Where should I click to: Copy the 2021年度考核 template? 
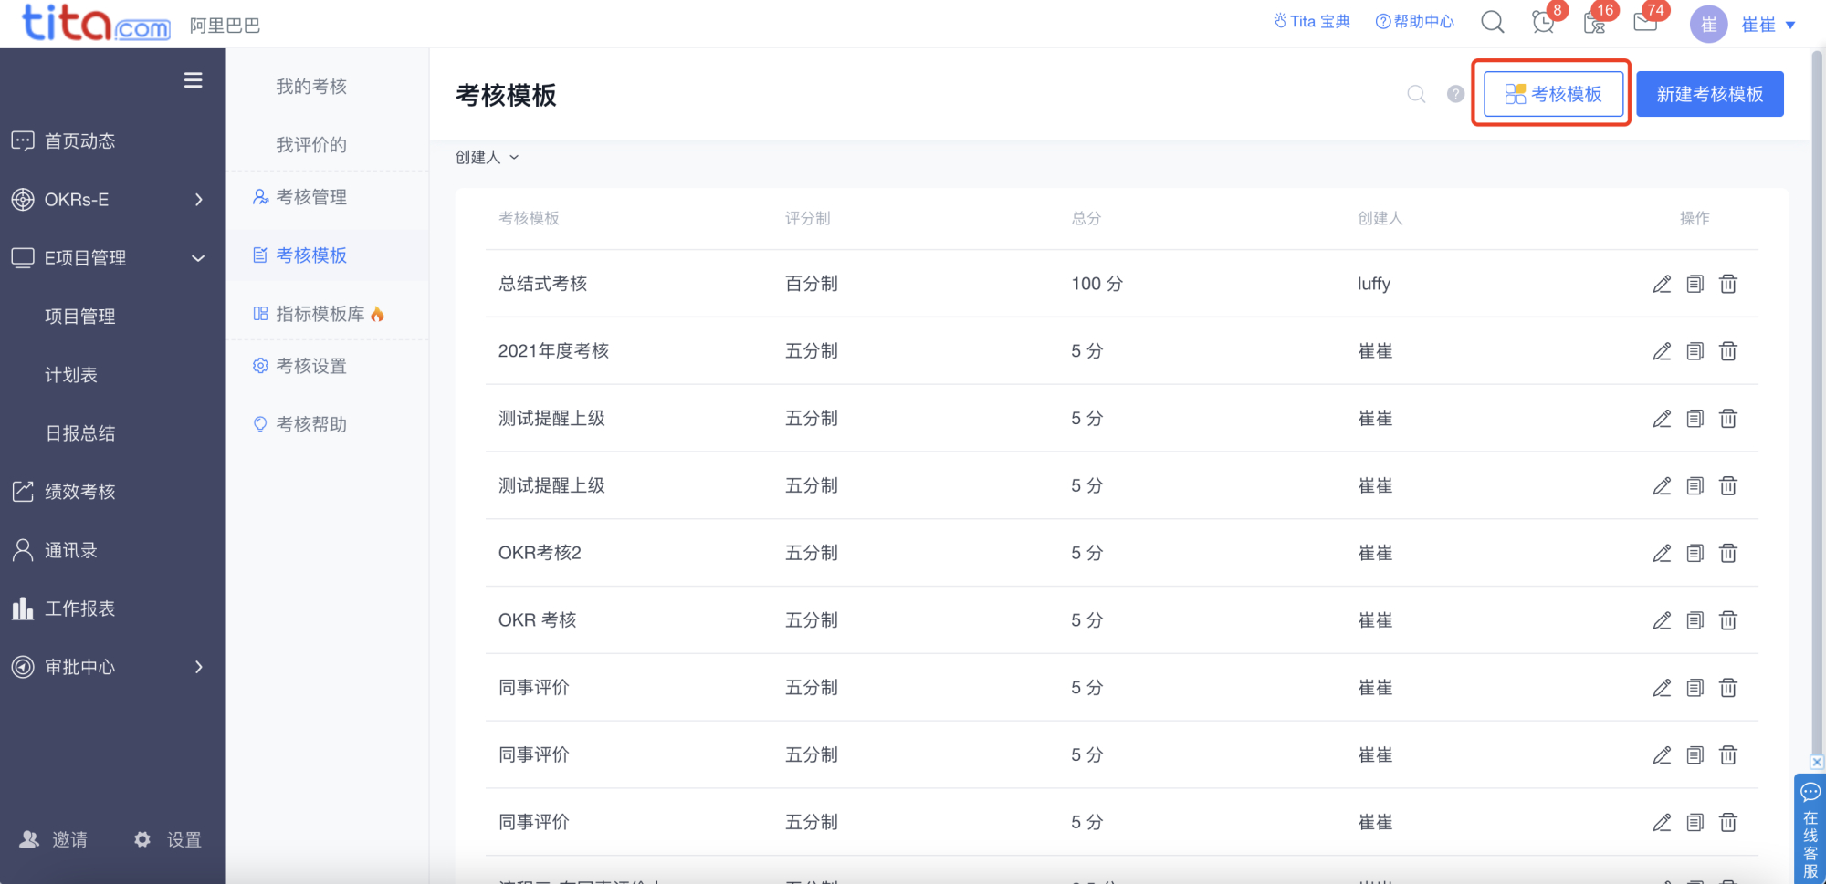[1695, 351]
